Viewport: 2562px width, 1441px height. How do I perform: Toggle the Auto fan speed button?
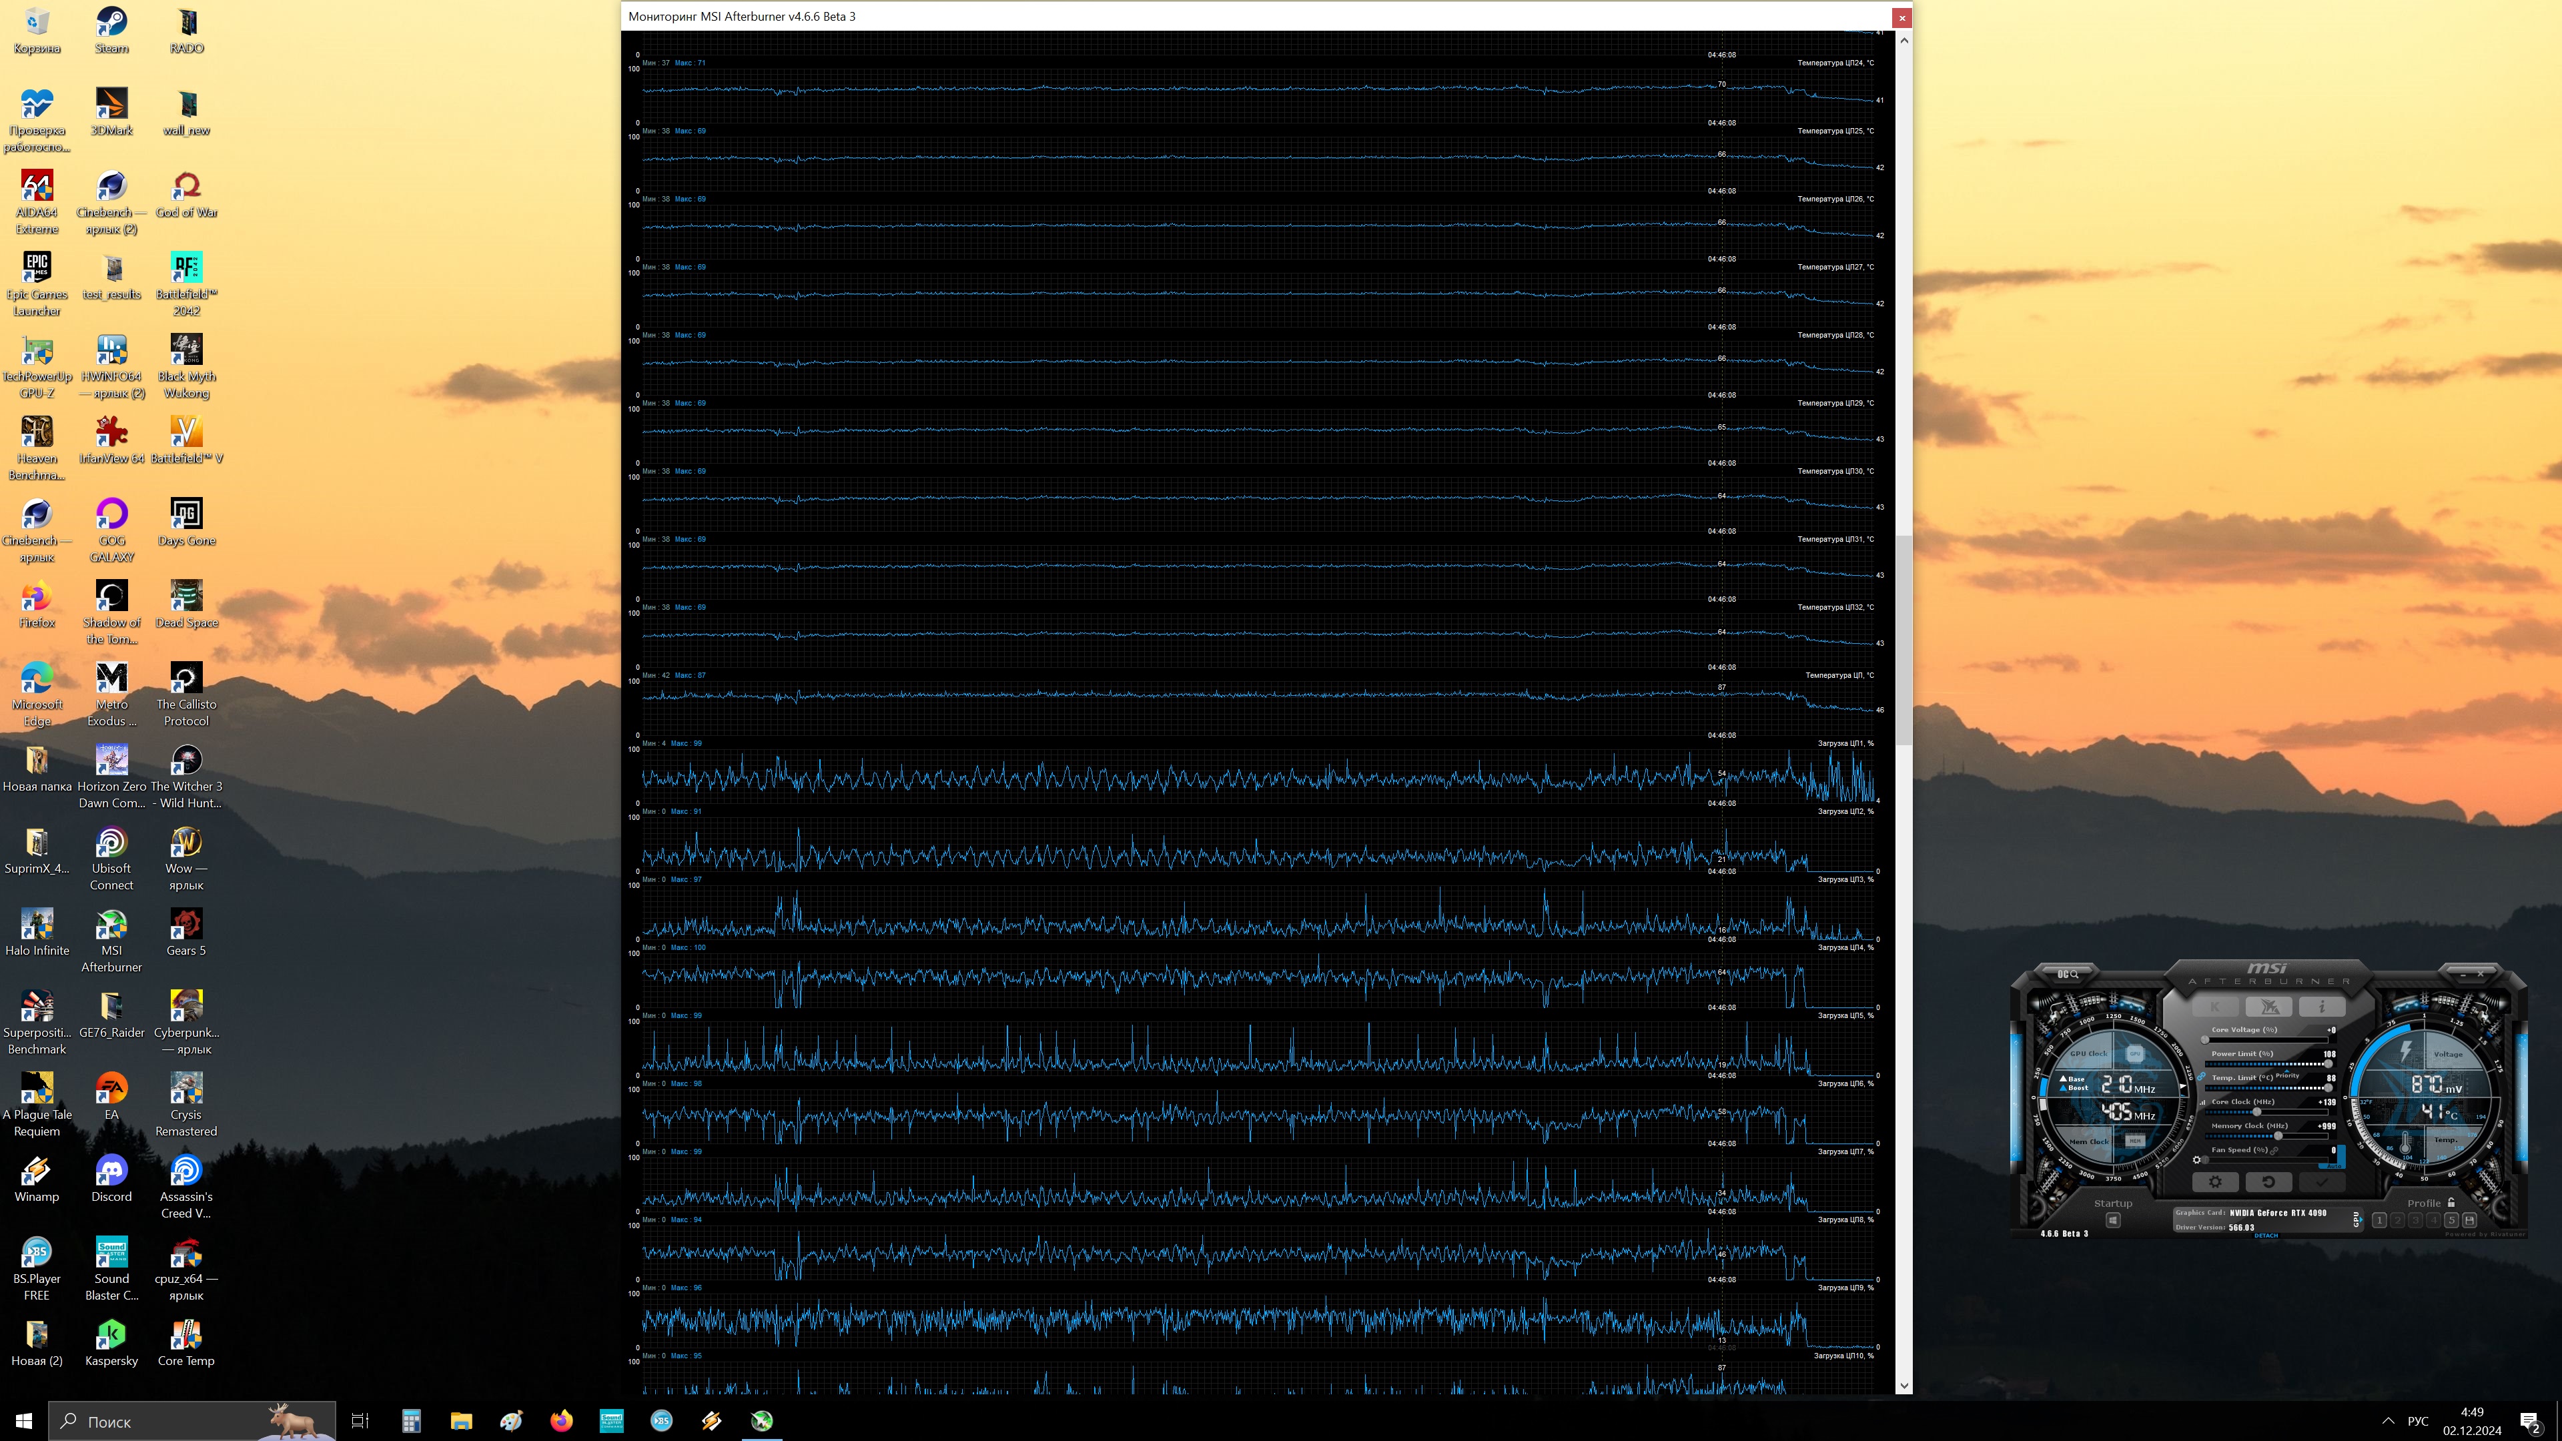[2333, 1165]
